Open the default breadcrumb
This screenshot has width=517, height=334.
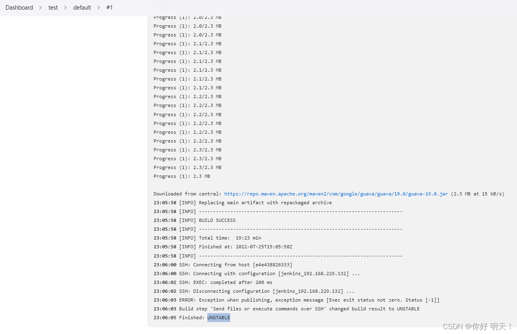point(82,8)
